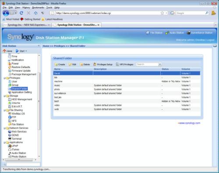Screen dimensions: 219x173
Task: Open the Firefox History menu
Action: pyautogui.click(x=26, y=7)
